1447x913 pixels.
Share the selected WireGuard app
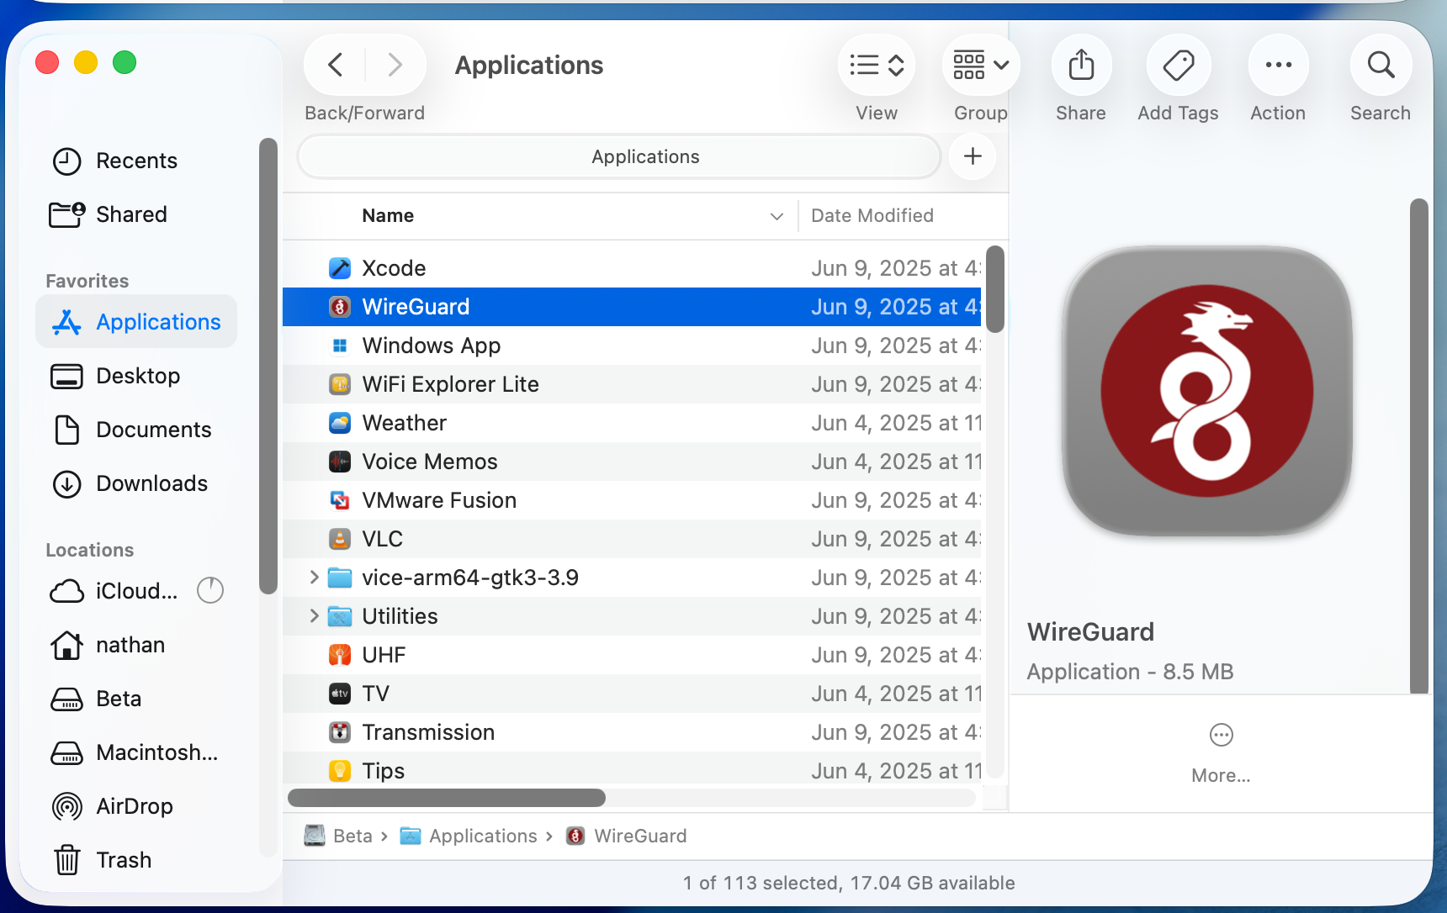pos(1081,65)
